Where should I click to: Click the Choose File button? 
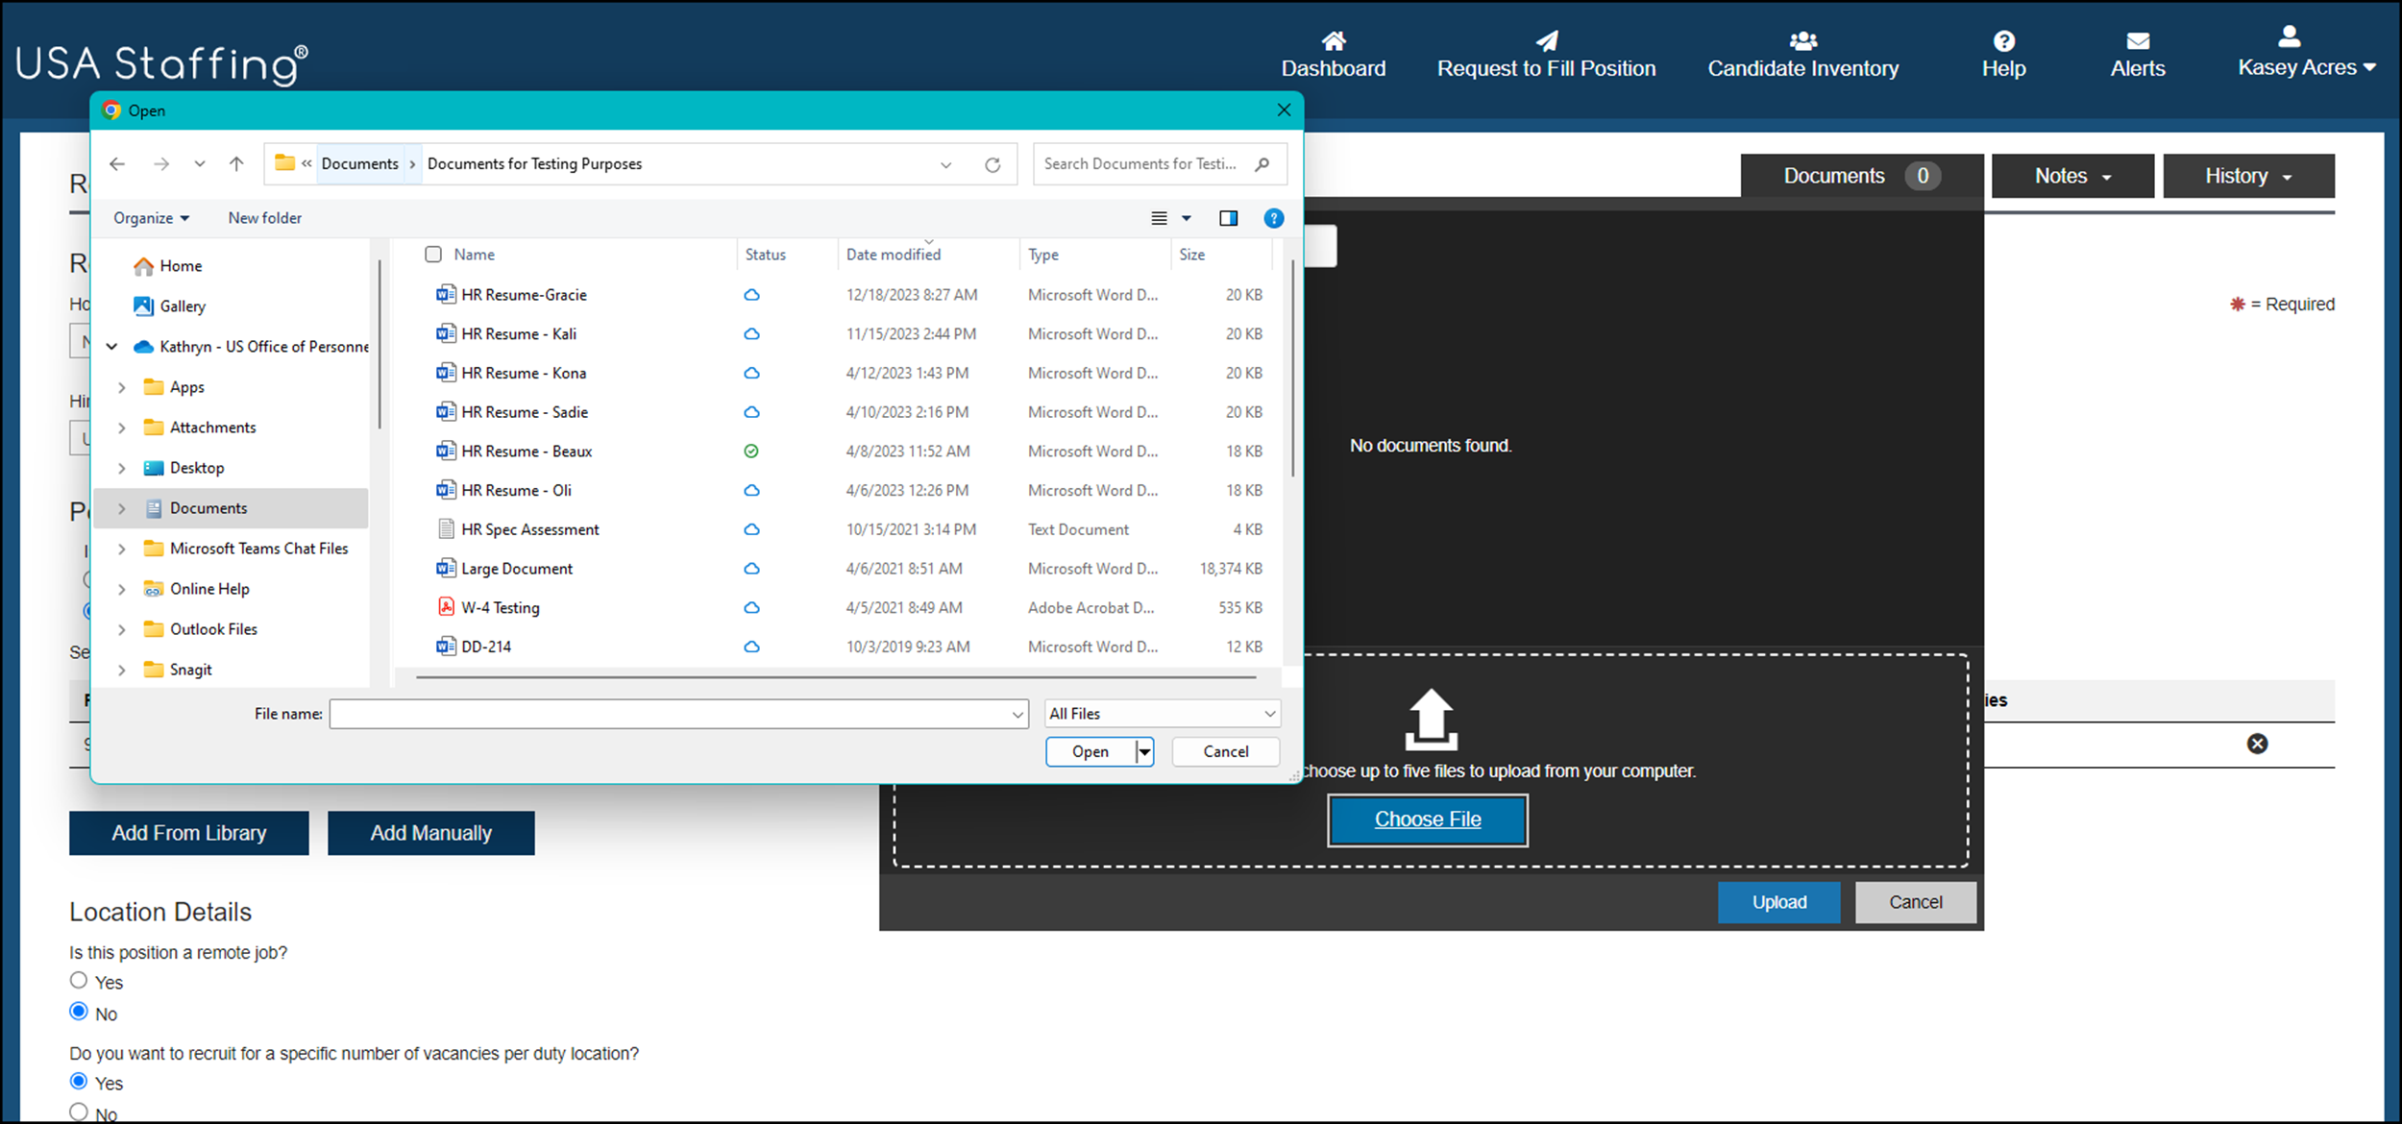click(x=1428, y=819)
